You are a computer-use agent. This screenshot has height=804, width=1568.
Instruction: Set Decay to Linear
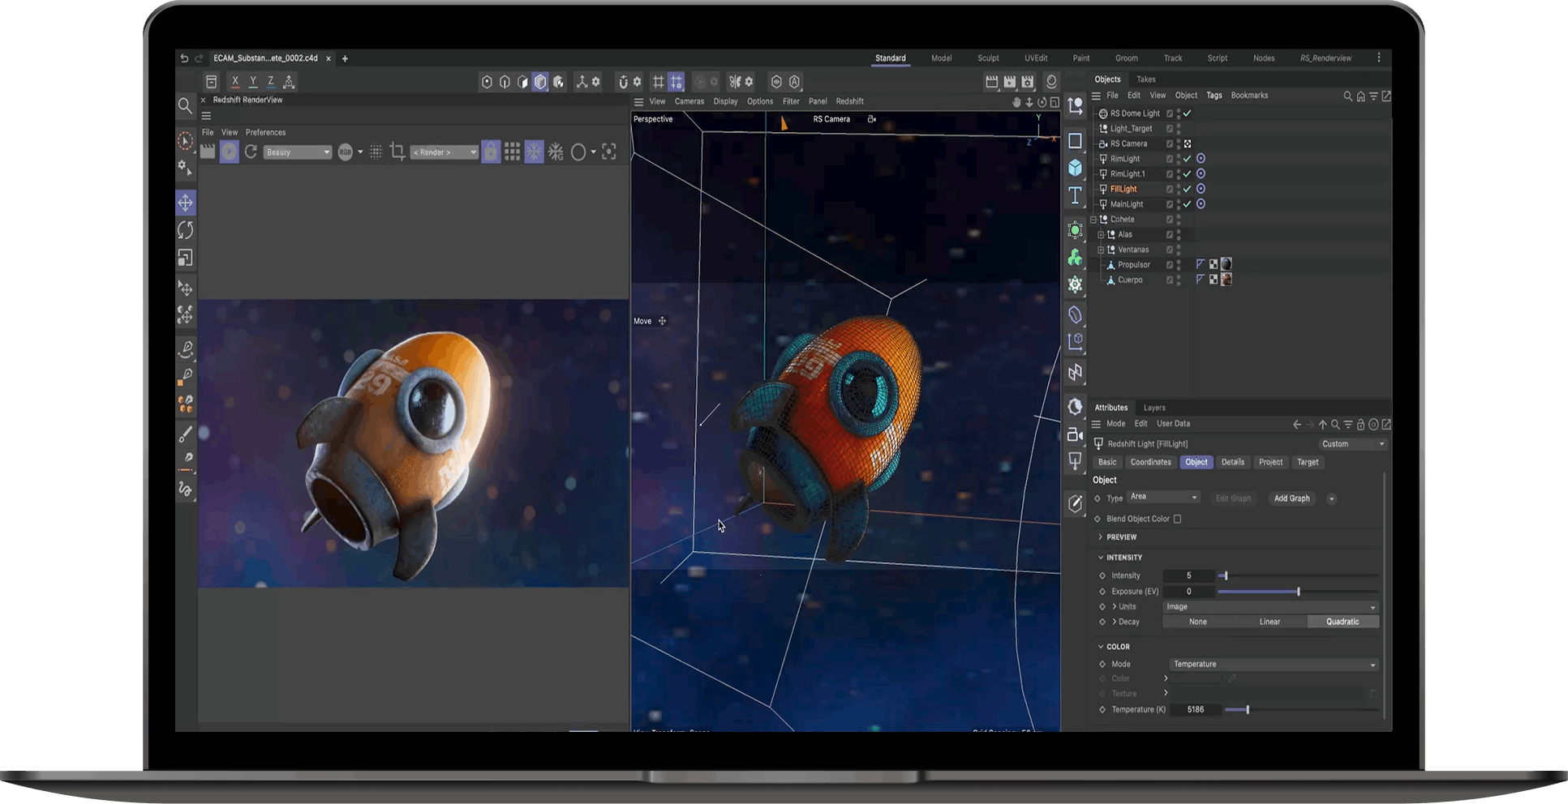[1269, 622]
